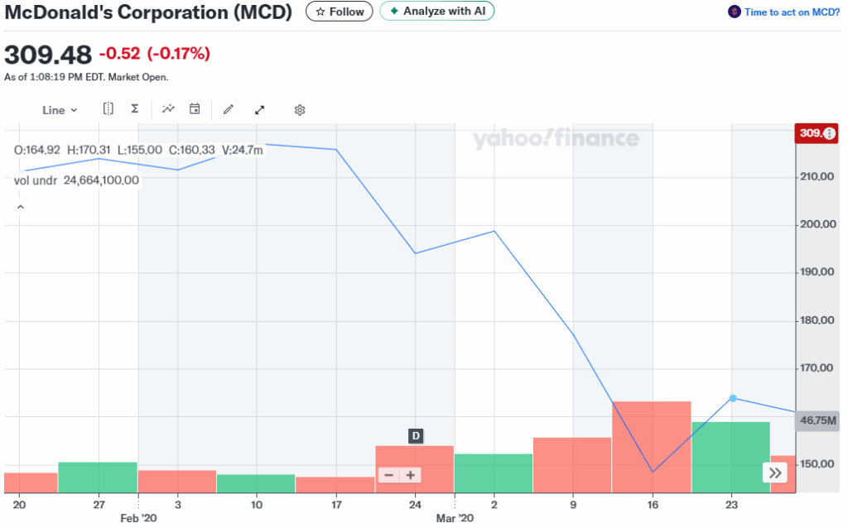The image size is (848, 528).
Task: Open the events calendar icon
Action: click(x=194, y=108)
